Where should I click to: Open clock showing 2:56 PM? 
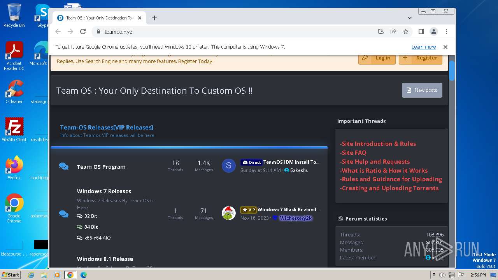point(478,275)
